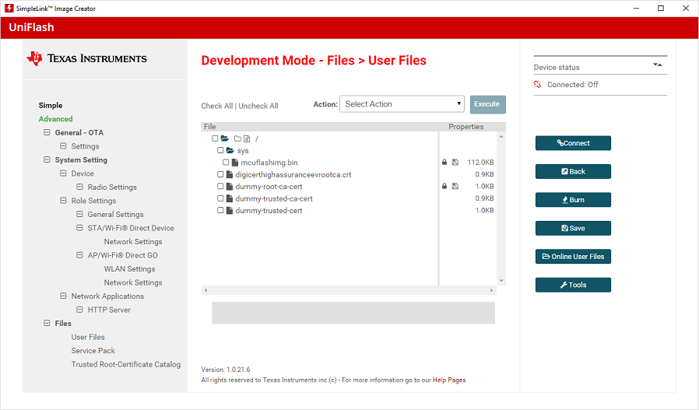The height and width of the screenshot is (410, 699).
Task: Click the disconnected status icon near Connected: Off
Action: pos(538,84)
